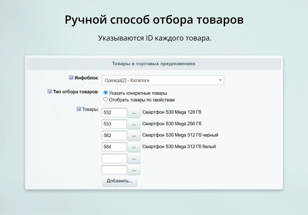Screen dimensions: 308x215
Task: Click the dropdown arrow of Инфоблок select
Action: click(x=220, y=80)
